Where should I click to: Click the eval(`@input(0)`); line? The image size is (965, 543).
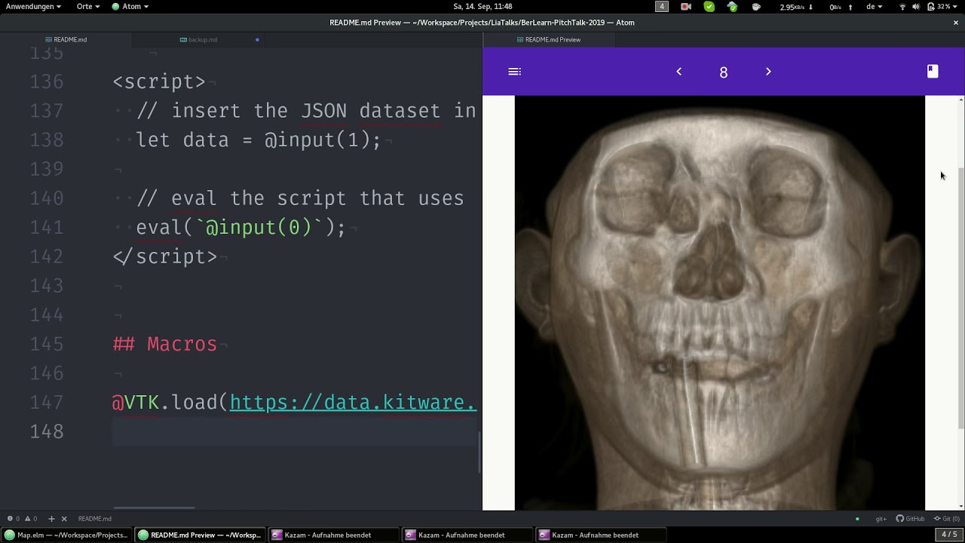[240, 227]
